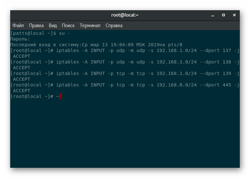Click the last '[root@local ~]#' prompt
Viewport: 250px width, 178px height.
pos(32,96)
